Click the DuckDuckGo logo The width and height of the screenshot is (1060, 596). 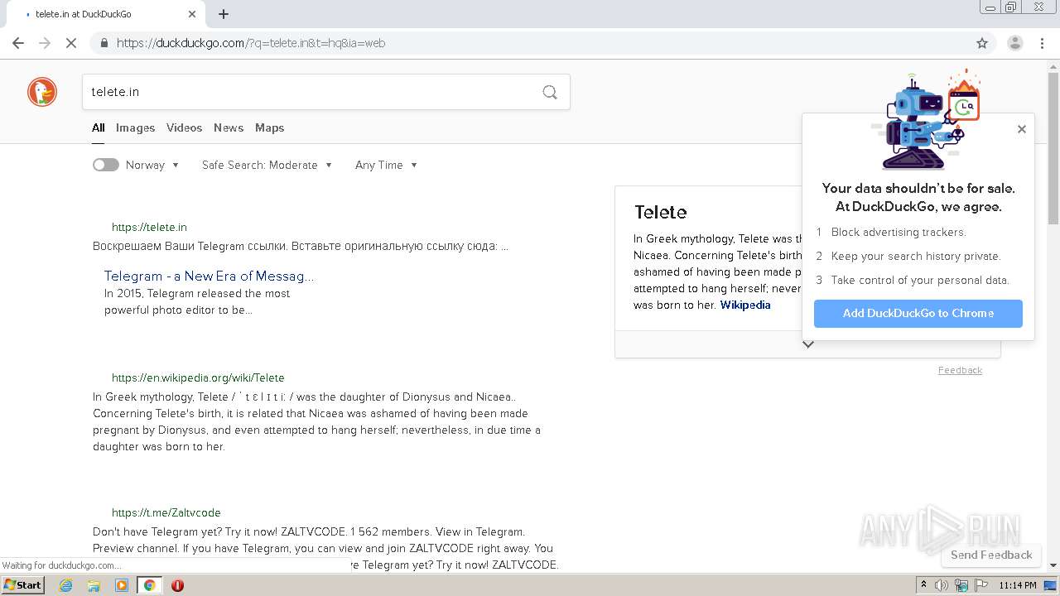[x=42, y=92]
